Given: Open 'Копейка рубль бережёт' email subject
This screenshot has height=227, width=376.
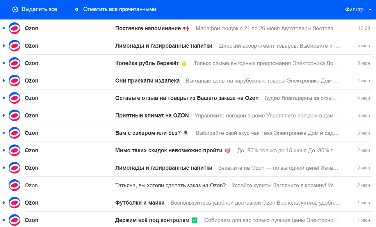Looking at the screenshot, I should 147,63.
